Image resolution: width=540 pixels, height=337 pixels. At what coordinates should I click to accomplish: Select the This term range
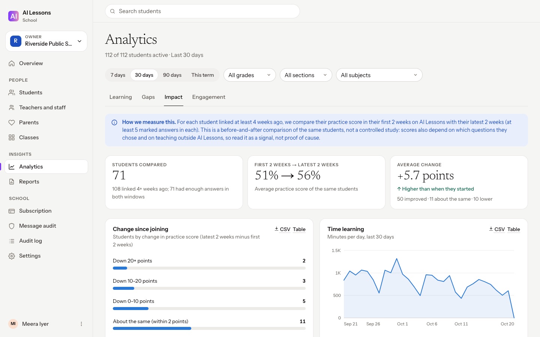(x=202, y=75)
